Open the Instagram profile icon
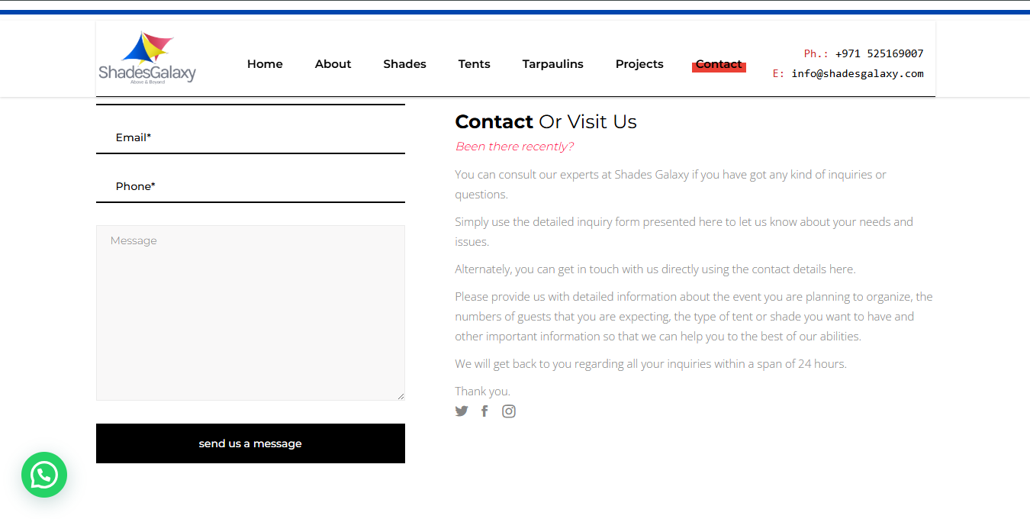 click(x=509, y=411)
